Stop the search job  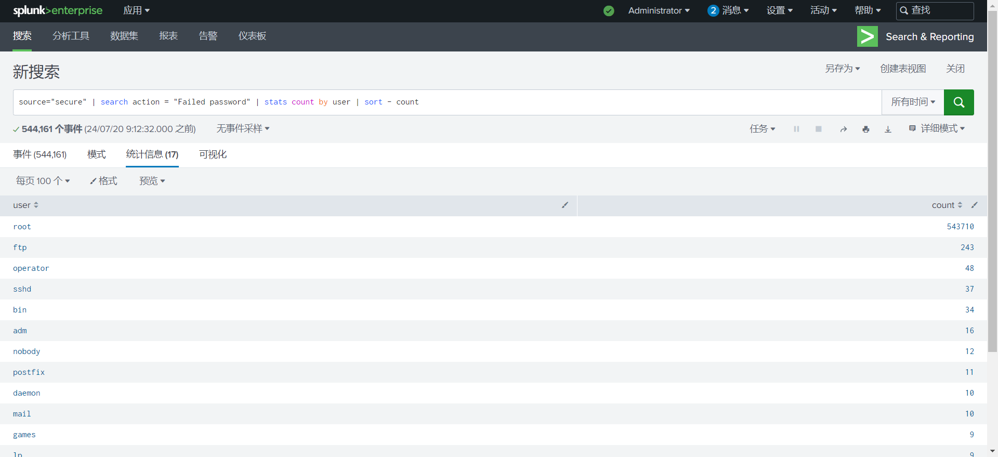coord(819,129)
